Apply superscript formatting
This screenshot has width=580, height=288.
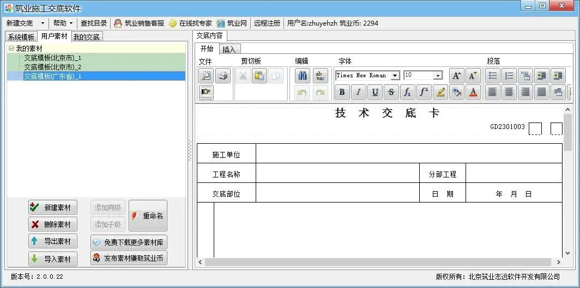424,93
